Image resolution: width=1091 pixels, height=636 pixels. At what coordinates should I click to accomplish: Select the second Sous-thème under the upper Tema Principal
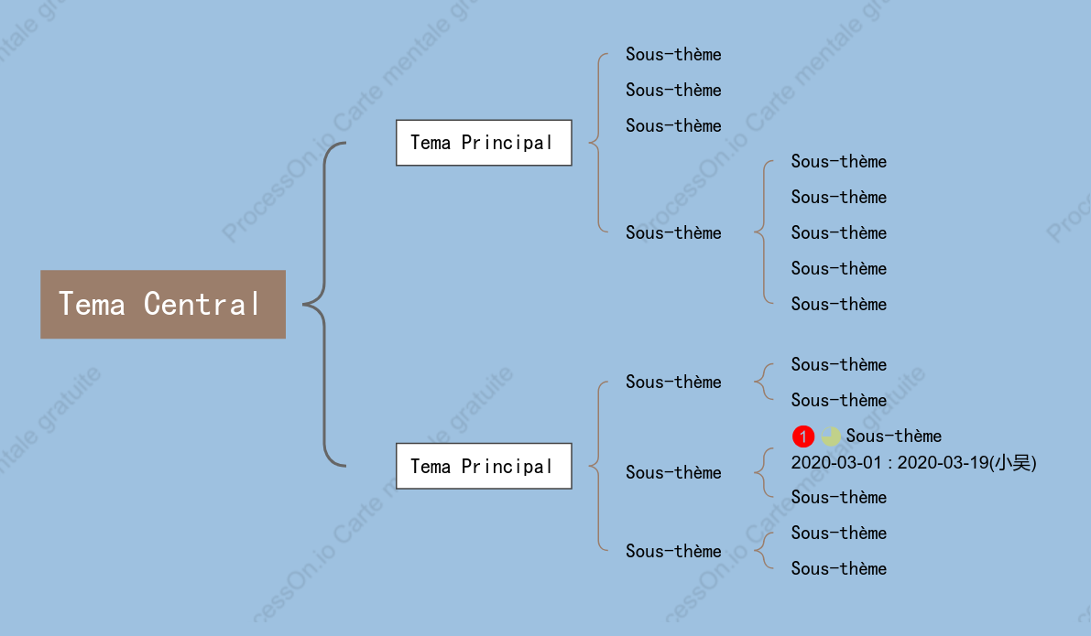(673, 90)
